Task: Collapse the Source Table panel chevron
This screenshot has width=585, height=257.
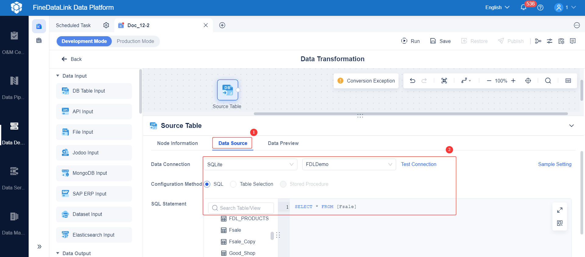Action: (x=572, y=126)
